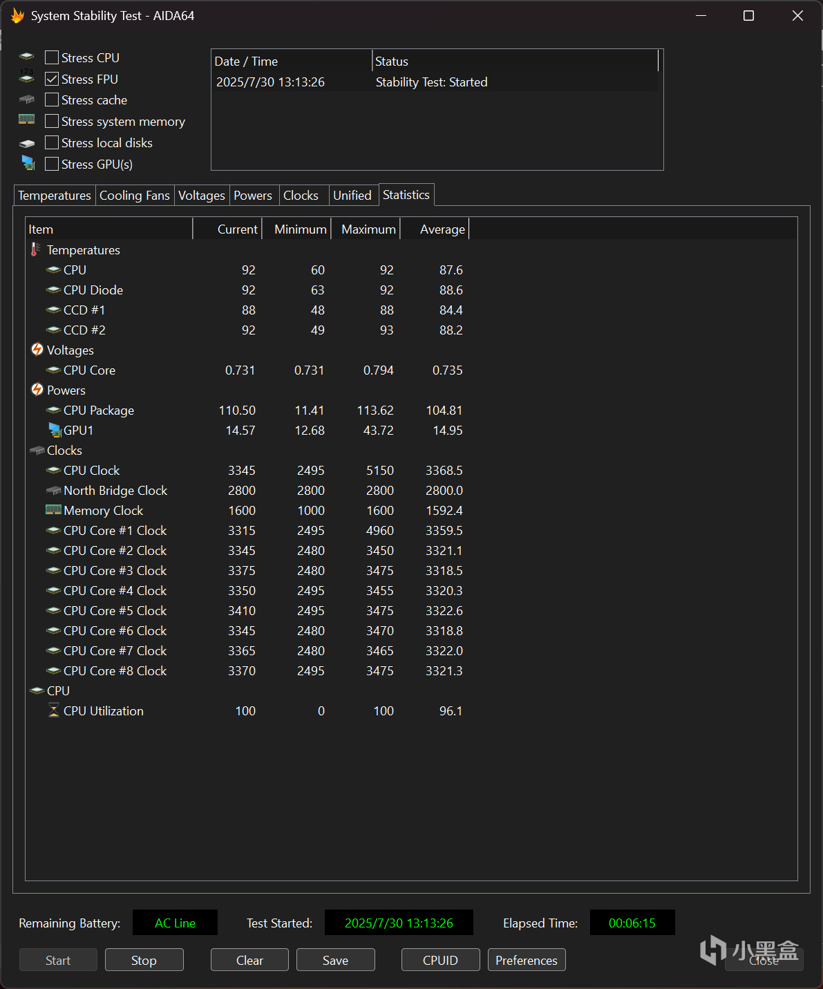The width and height of the screenshot is (823, 989).
Task: Enable the Stress GPU(s) checkbox
Action: point(52,164)
